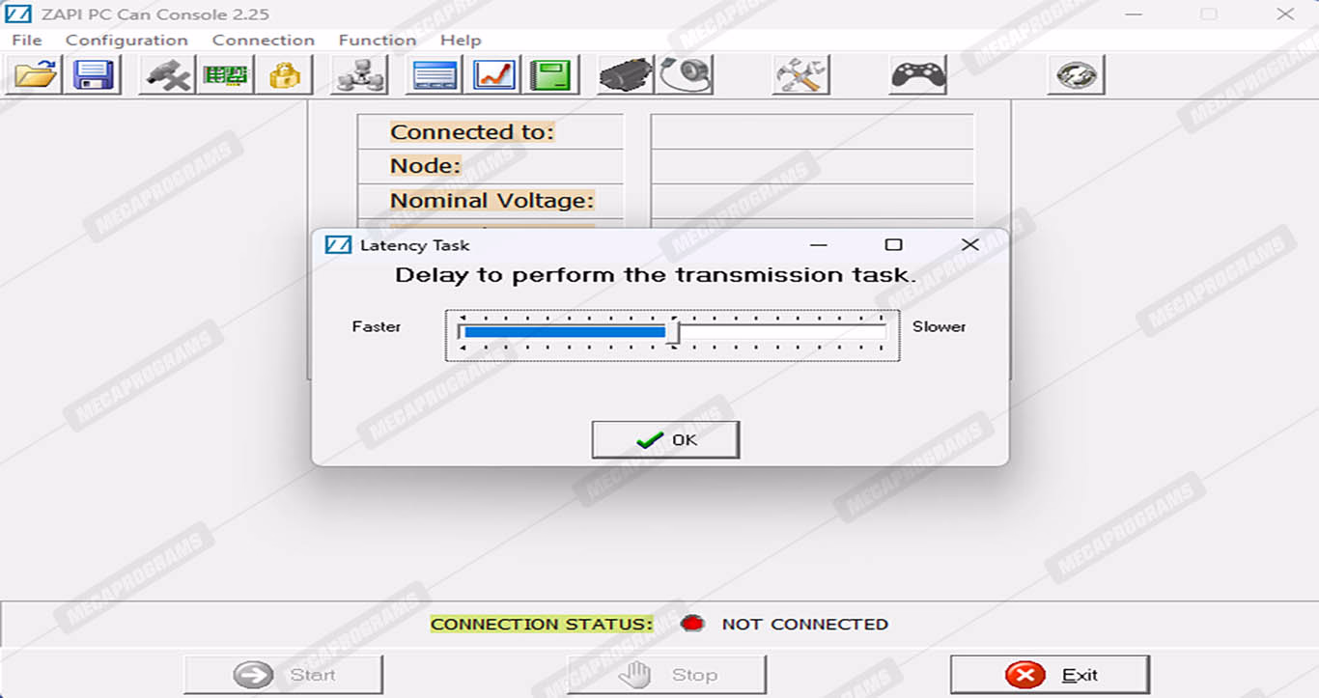1319x698 pixels.
Task: Click the Stop button
Action: coord(667,675)
